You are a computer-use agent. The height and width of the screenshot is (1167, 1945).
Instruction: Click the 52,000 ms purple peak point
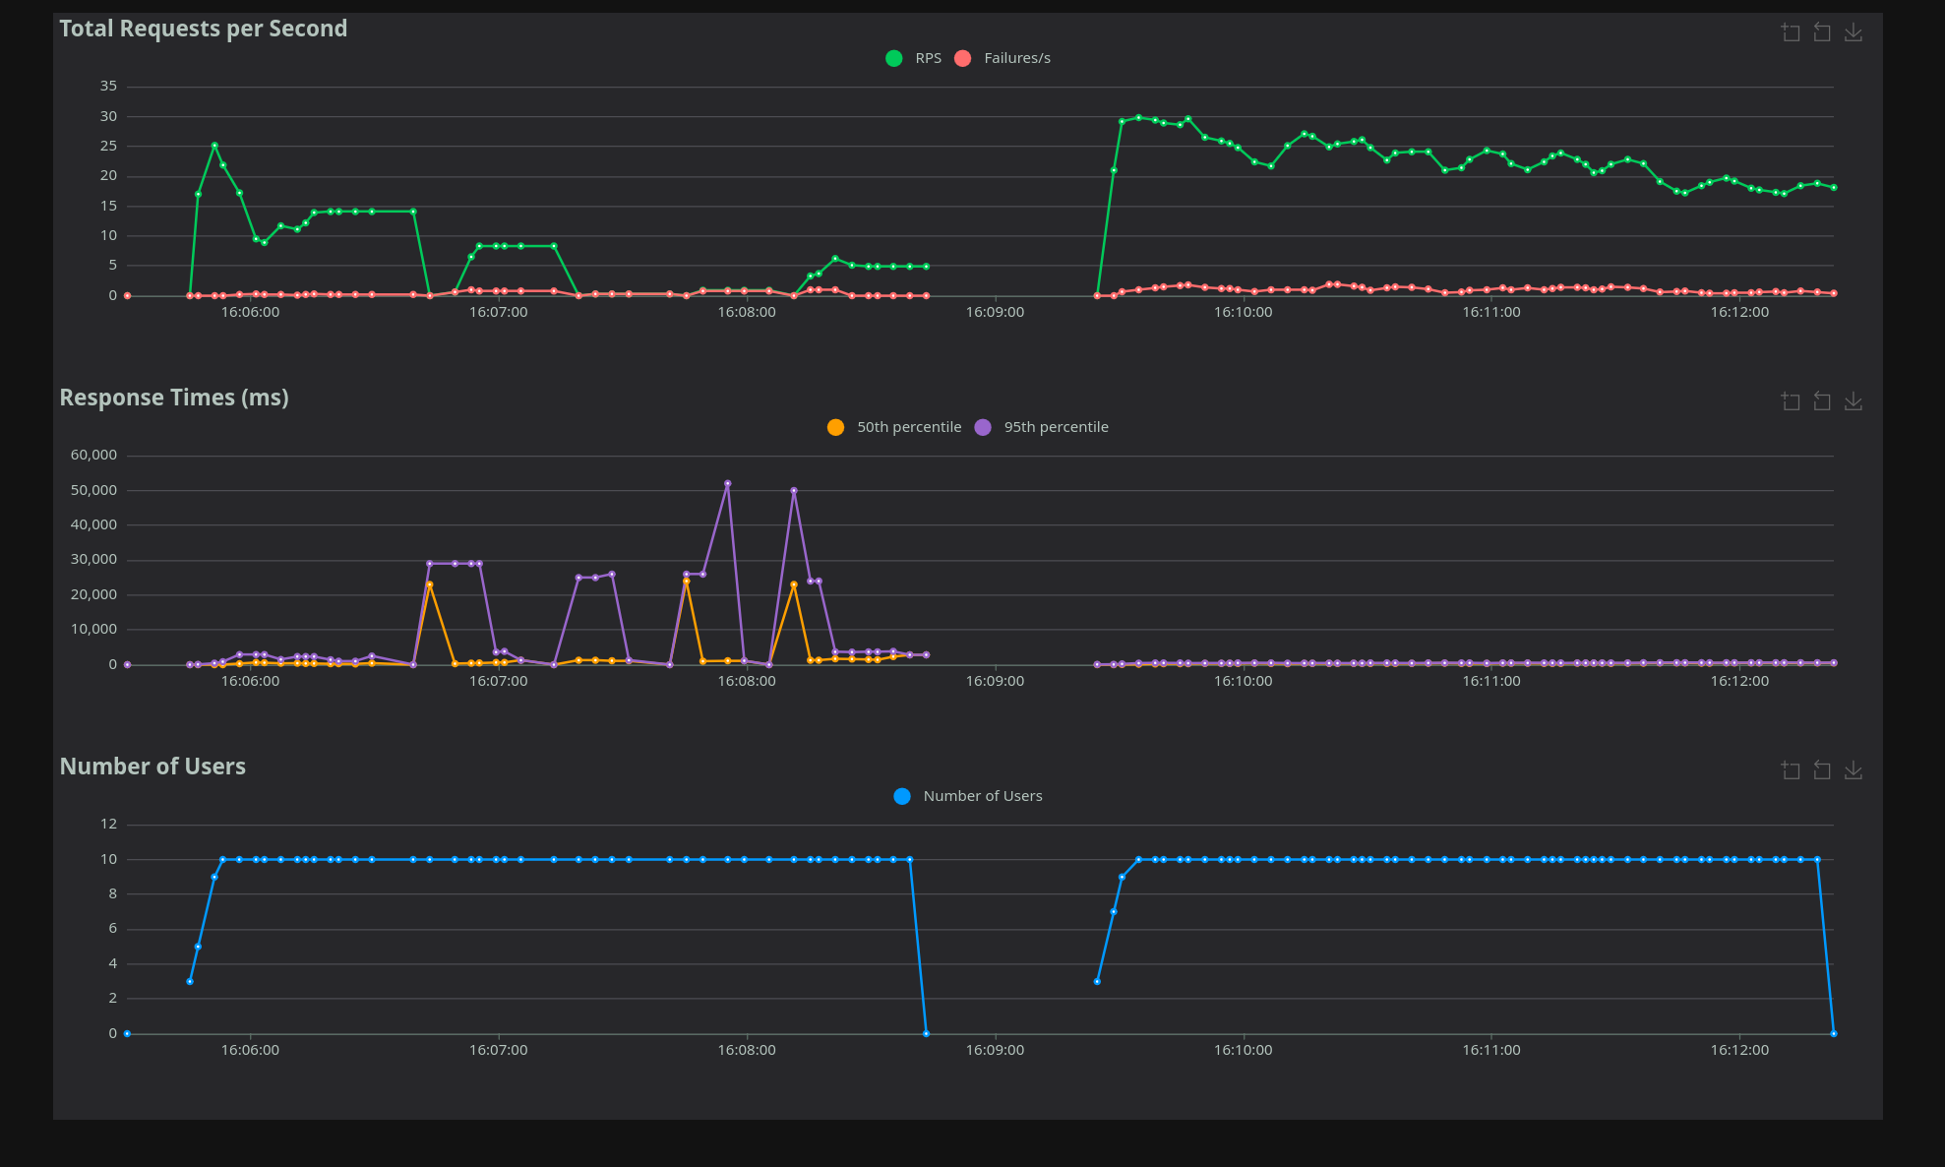click(x=728, y=483)
